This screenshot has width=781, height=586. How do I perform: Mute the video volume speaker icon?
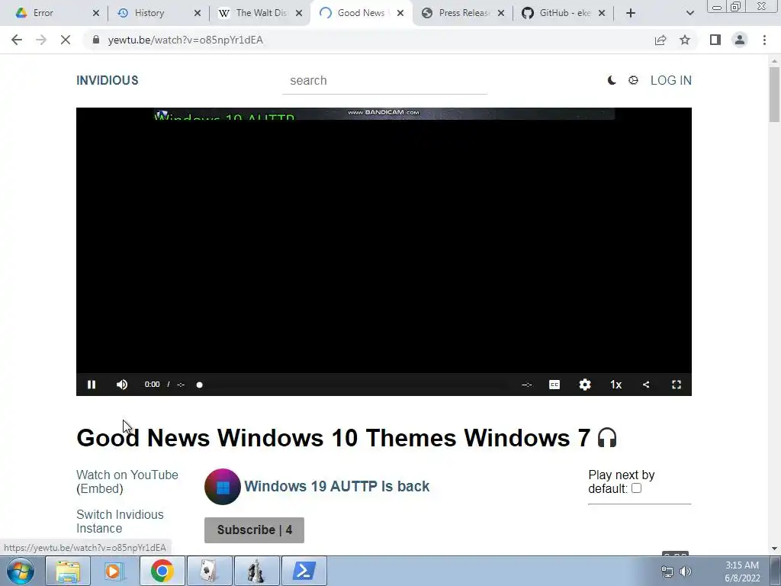(122, 385)
